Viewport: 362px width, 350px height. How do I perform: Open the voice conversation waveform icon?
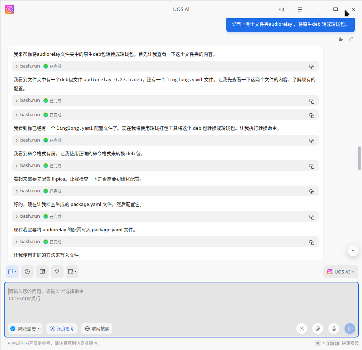(x=282, y=10)
